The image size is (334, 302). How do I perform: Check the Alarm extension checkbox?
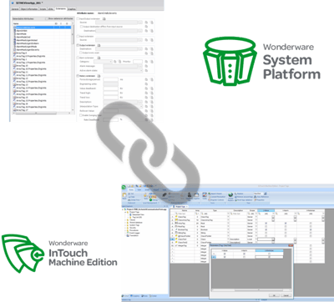tap(78, 58)
